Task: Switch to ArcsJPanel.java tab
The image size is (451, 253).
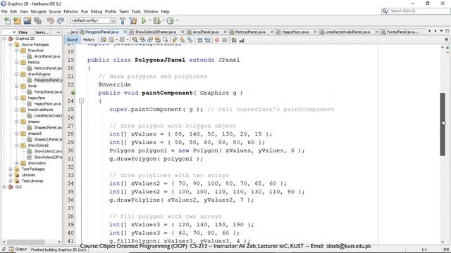Action: pos(205,32)
